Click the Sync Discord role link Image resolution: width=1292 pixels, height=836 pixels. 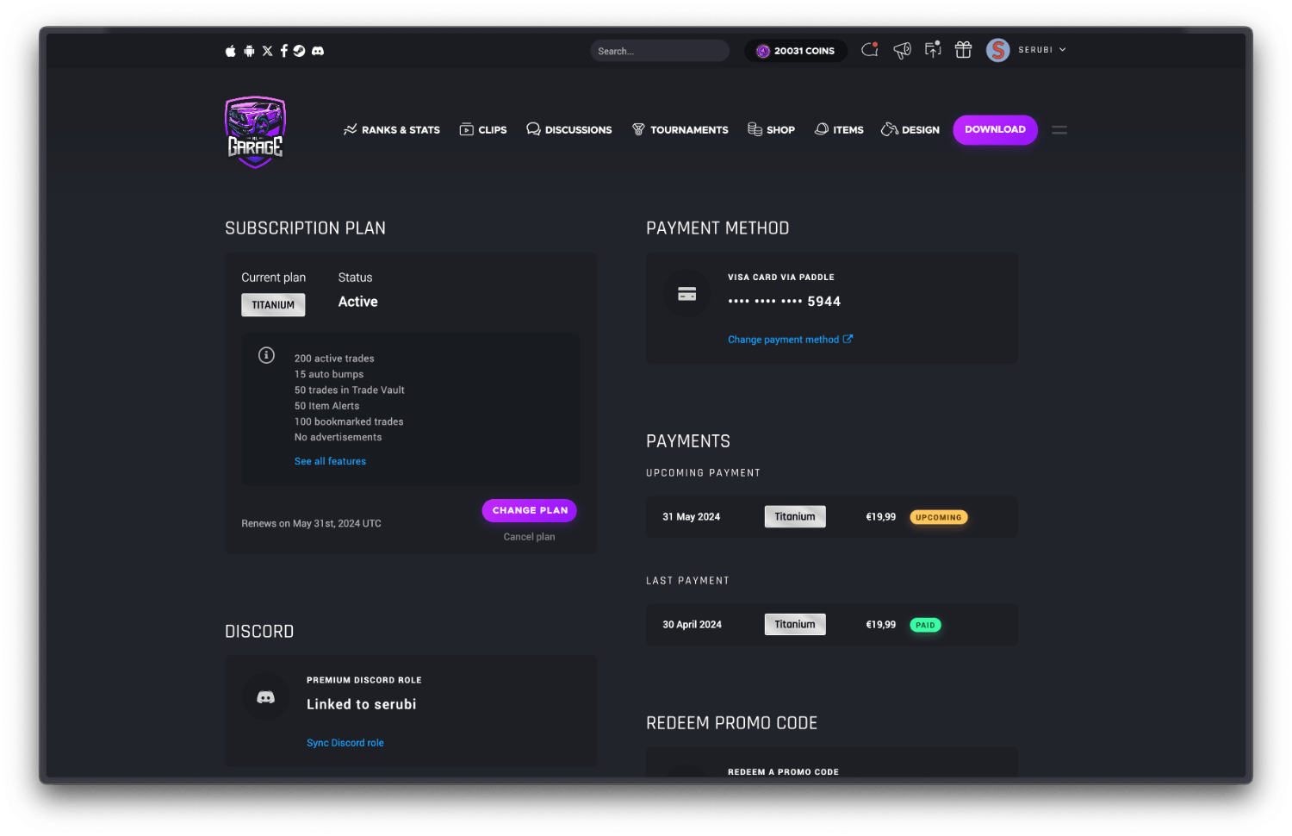coord(345,743)
